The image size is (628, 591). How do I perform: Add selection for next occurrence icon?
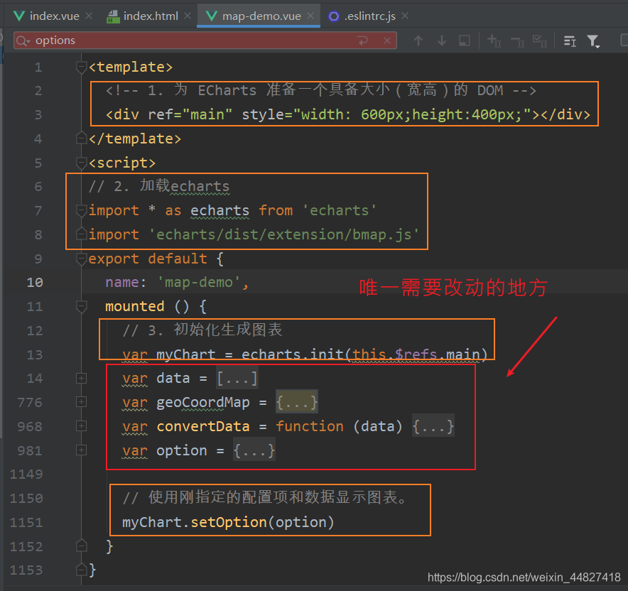pos(494,40)
